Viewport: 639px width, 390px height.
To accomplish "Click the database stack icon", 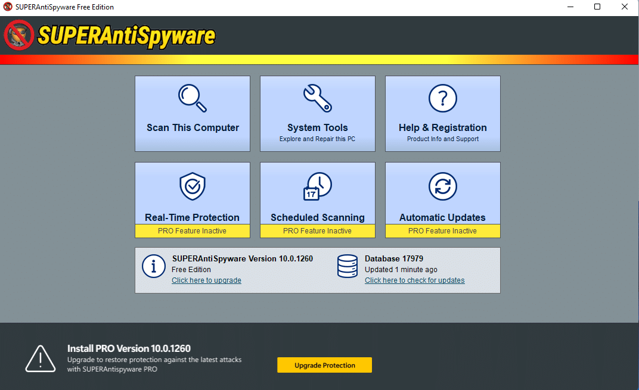I will point(348,266).
